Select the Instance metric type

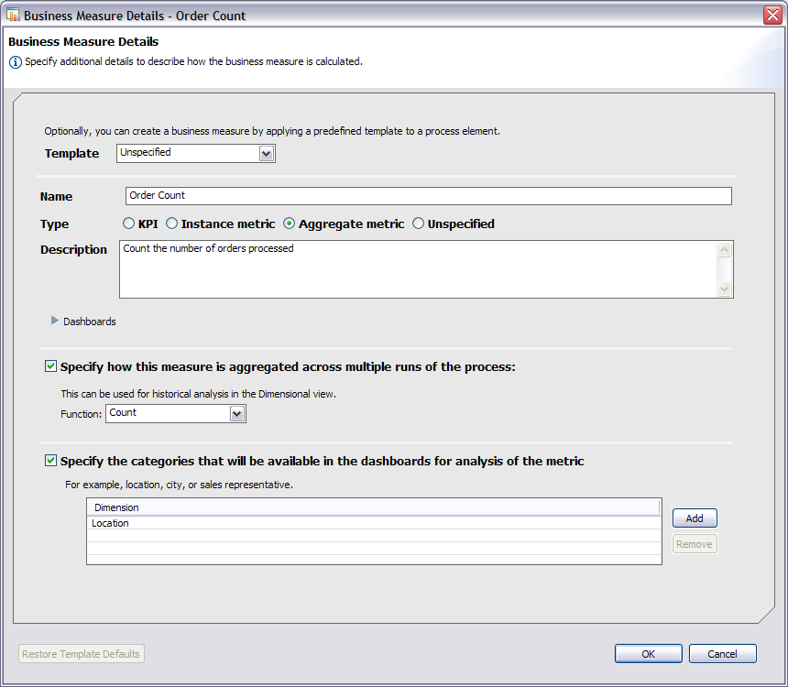click(x=172, y=224)
